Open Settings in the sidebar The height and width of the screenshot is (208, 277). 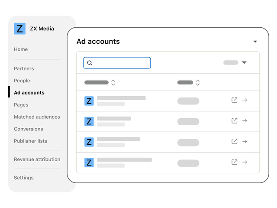coord(24,178)
